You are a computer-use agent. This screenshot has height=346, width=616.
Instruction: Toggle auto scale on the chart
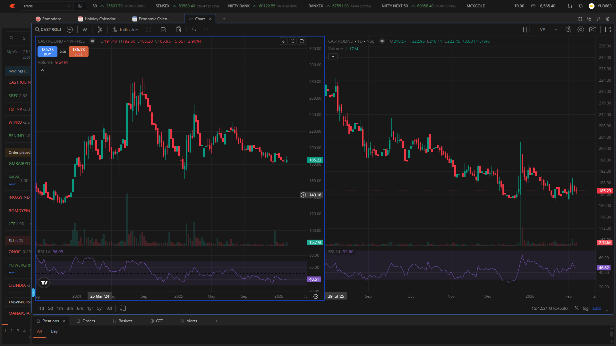pos(597,308)
